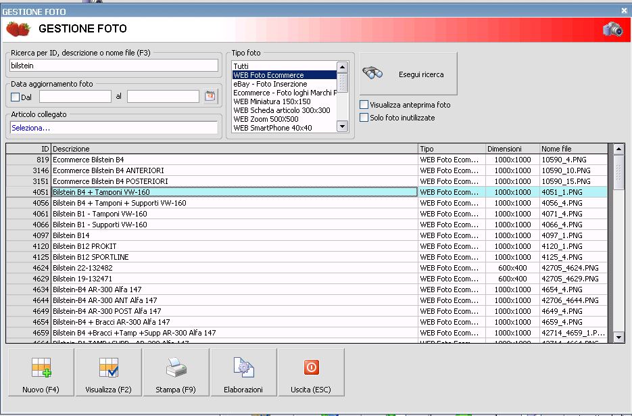Select row Ecommerce Bilstein B4 ANTERIORI
This screenshot has width=632, height=416.
click(307, 170)
